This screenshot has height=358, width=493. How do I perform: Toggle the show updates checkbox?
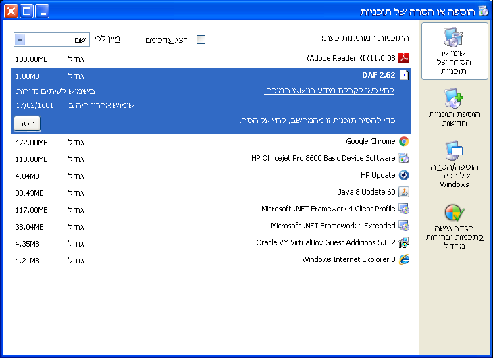pyautogui.click(x=201, y=40)
